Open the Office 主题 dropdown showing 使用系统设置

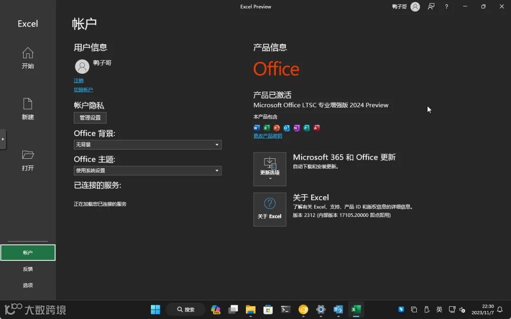[x=148, y=171]
